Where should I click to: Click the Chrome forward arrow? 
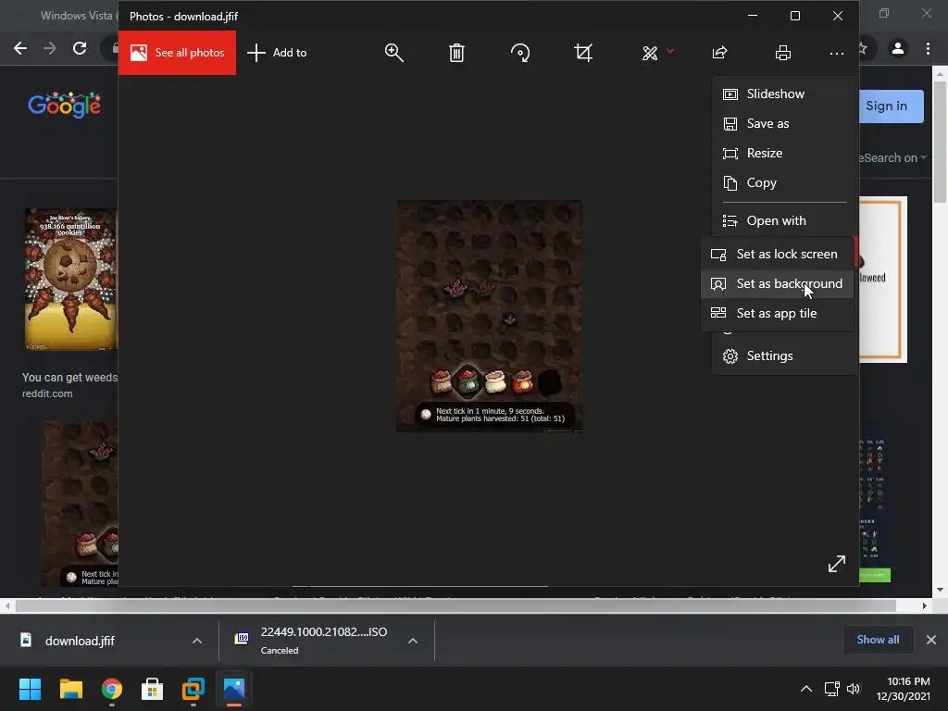(x=50, y=48)
